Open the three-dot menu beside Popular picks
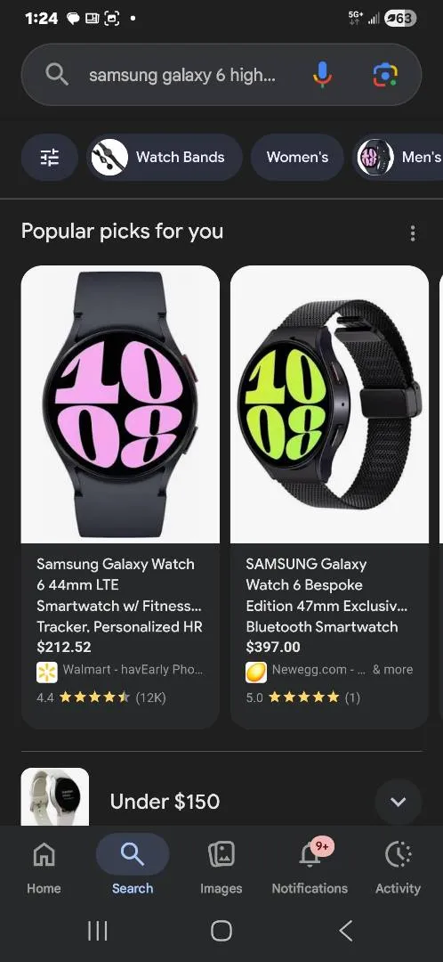 (413, 233)
